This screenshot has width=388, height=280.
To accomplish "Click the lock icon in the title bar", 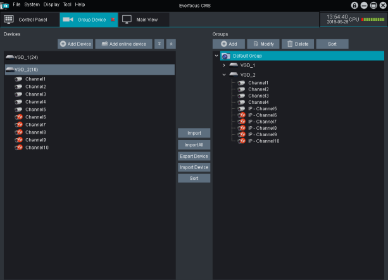I will point(354,5).
